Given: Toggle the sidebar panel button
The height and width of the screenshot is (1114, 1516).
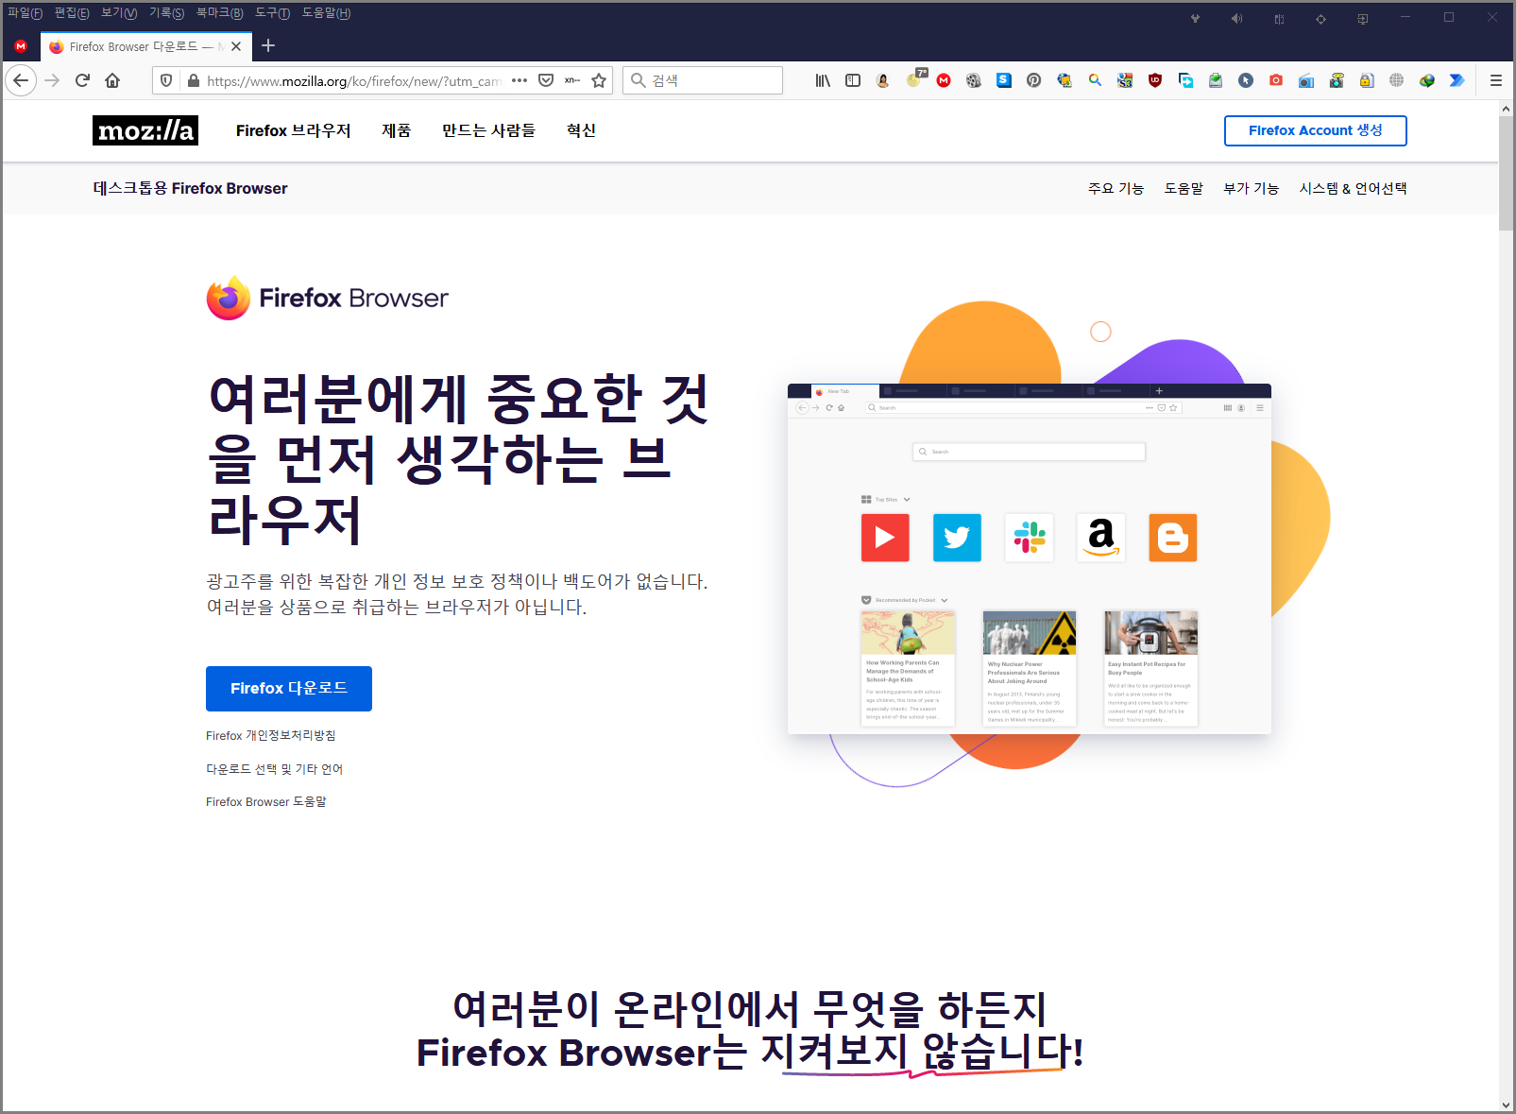Looking at the screenshot, I should tap(853, 80).
